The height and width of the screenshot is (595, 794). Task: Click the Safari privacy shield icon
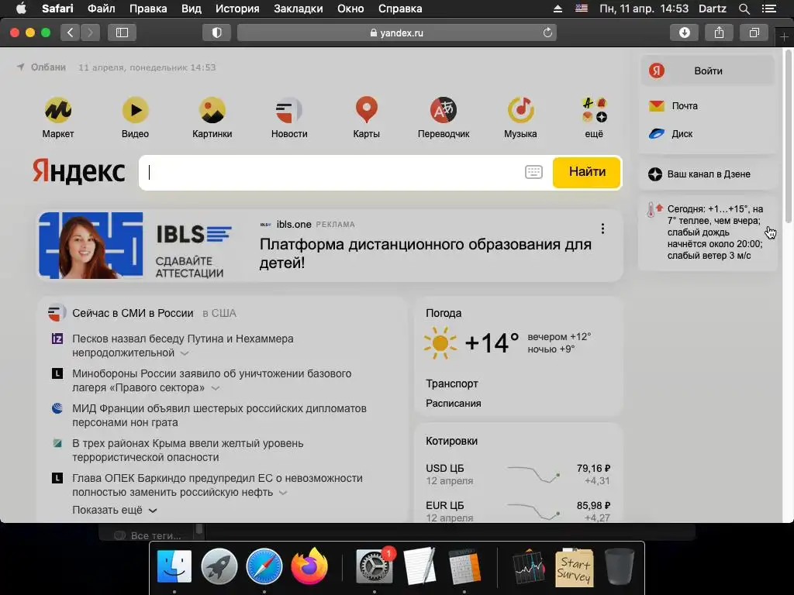click(x=217, y=33)
